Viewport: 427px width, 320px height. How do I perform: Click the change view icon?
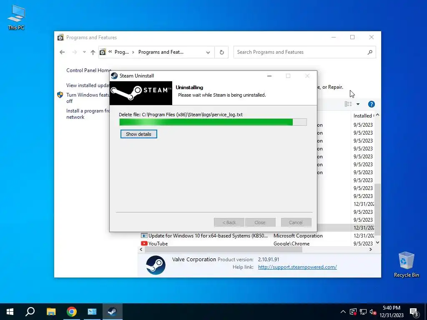(348, 104)
